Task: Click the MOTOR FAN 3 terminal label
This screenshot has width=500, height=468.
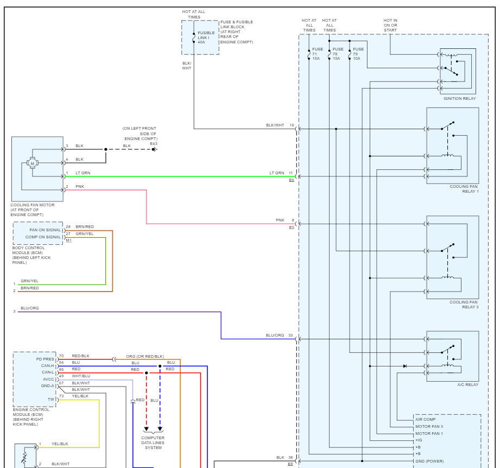Action: click(x=429, y=427)
